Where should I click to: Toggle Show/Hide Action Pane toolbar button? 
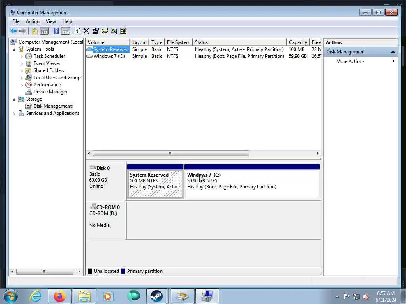[x=65, y=31]
